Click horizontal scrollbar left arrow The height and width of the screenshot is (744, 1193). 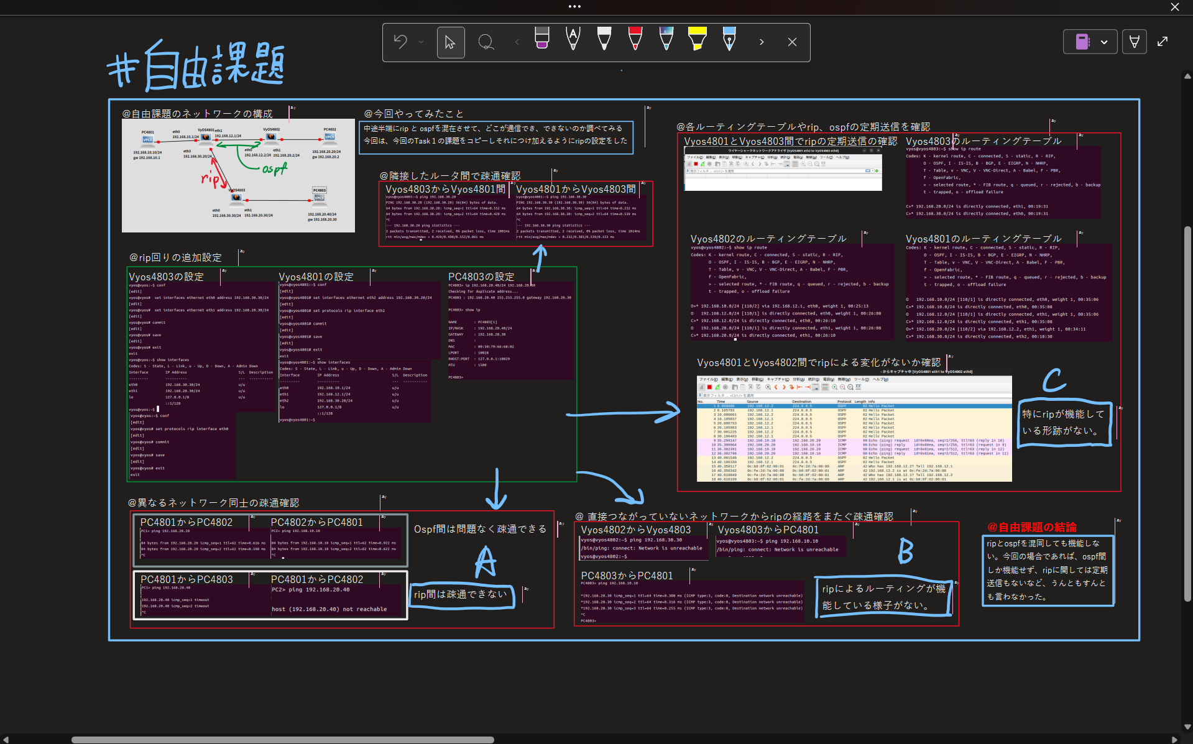click(6, 740)
